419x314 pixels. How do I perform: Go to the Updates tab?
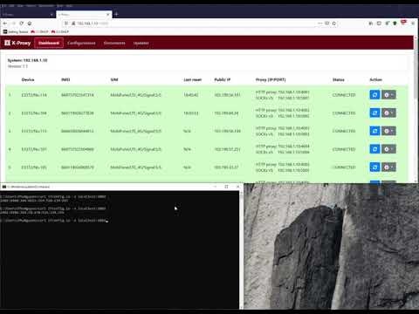point(141,43)
